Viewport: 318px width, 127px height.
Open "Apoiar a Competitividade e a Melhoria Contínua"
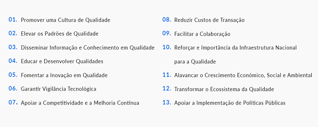click(80, 103)
